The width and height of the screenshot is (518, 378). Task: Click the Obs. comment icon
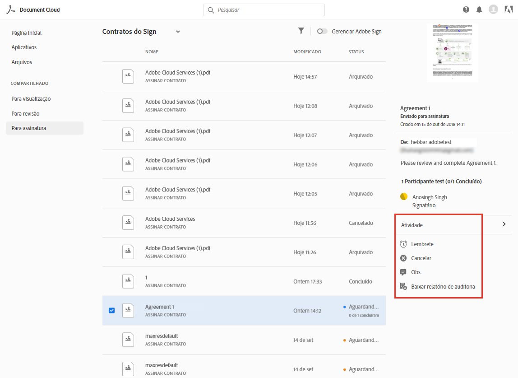(x=403, y=272)
